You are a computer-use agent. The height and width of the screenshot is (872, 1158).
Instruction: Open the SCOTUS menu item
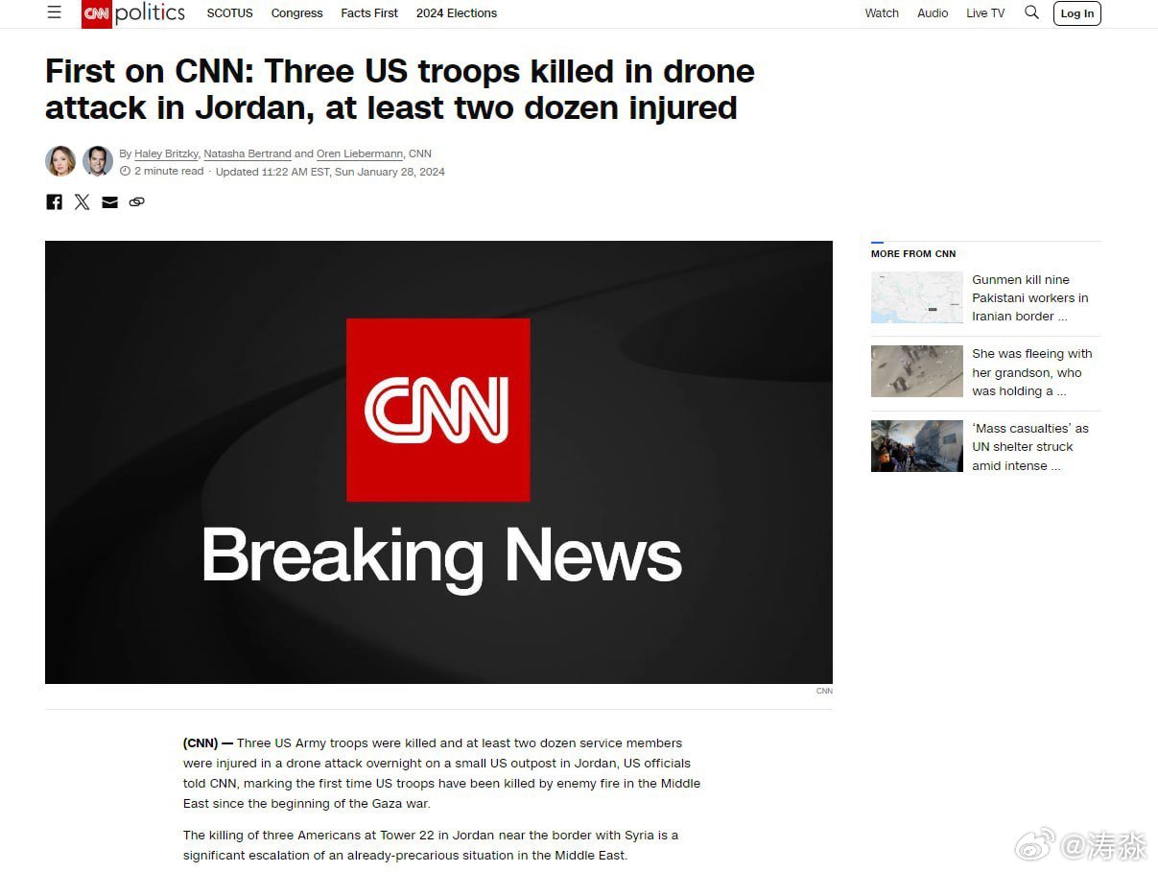[x=230, y=13]
